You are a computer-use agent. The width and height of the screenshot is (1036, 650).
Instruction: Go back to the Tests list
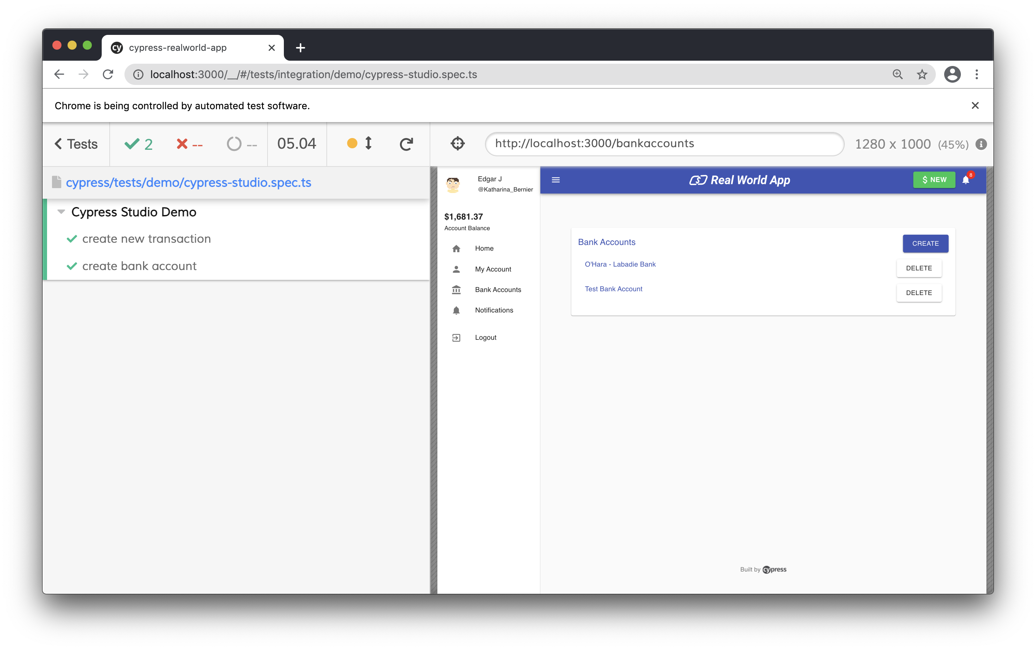[x=76, y=144]
